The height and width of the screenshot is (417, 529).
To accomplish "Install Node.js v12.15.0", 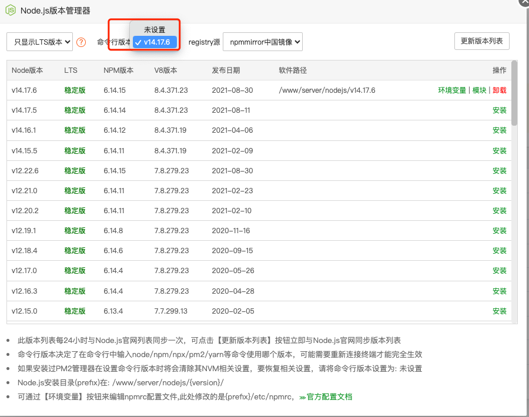I will pyautogui.click(x=499, y=311).
